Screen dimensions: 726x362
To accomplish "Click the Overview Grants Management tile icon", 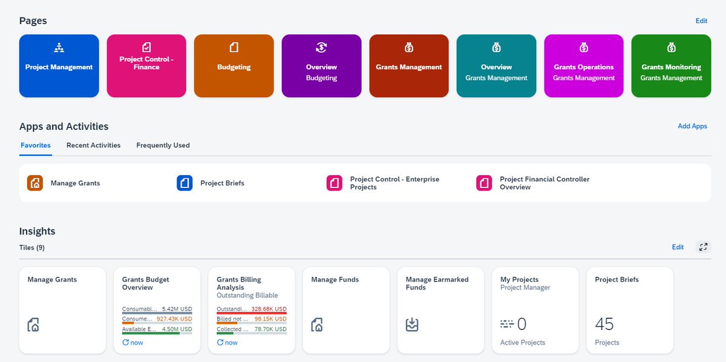I will pyautogui.click(x=496, y=47).
